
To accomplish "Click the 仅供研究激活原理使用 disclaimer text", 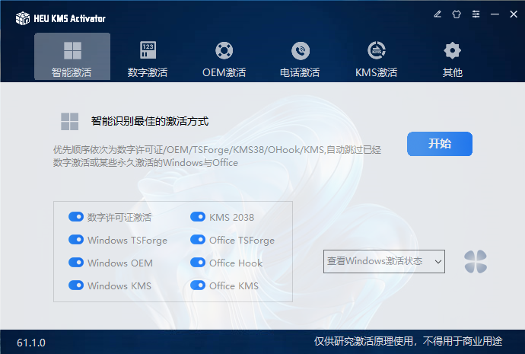I will [408, 341].
